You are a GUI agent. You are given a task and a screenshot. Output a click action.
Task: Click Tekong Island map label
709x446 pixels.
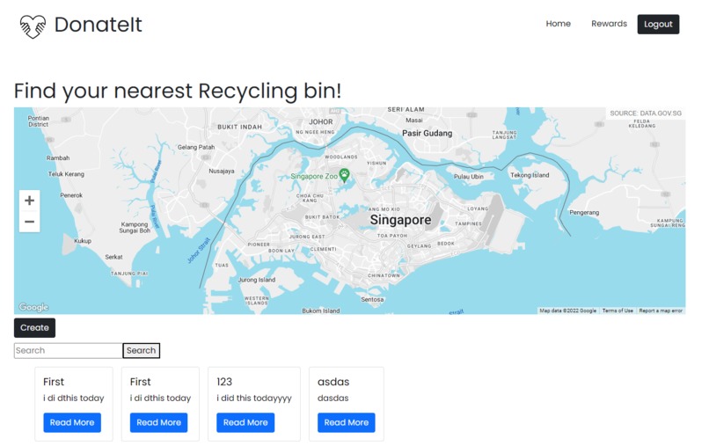(530, 175)
